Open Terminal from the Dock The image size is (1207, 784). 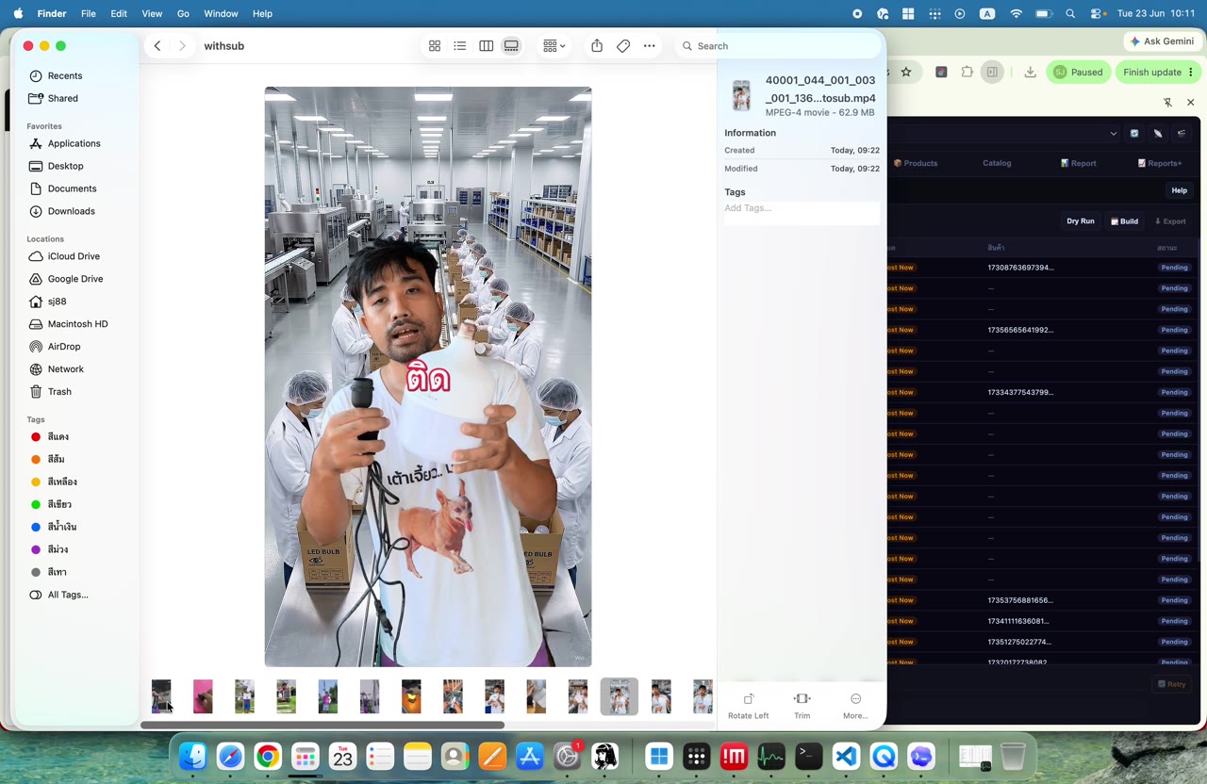tap(808, 757)
